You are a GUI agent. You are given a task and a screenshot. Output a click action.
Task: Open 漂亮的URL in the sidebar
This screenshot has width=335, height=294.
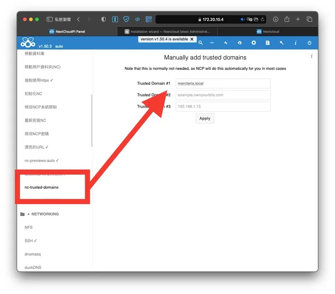pyautogui.click(x=36, y=147)
